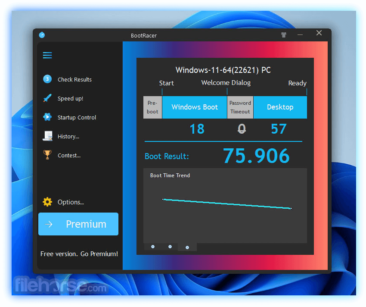
Task: Click the shirt skin icon in title bar
Action: coord(284,35)
